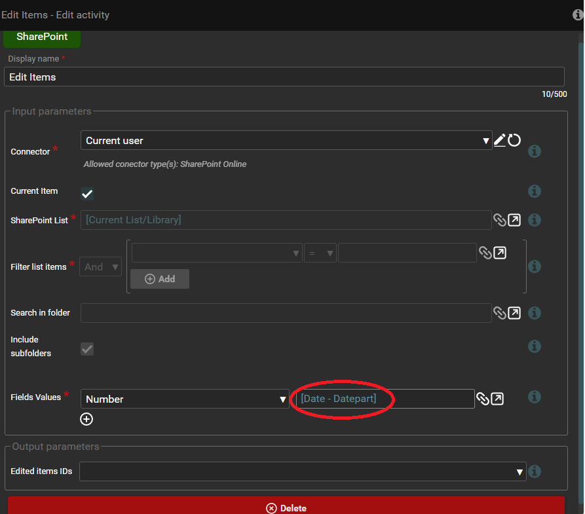Click info icon in the title bar
The image size is (585, 514).
578,14
